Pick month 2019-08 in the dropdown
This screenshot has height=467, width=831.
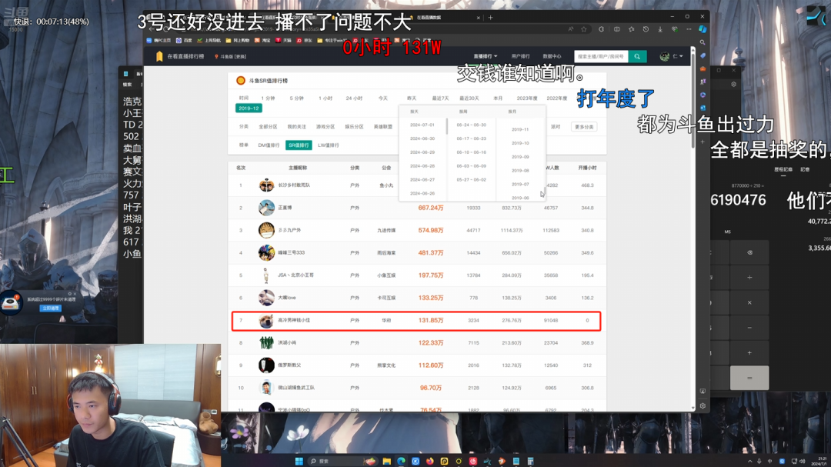tap(520, 171)
